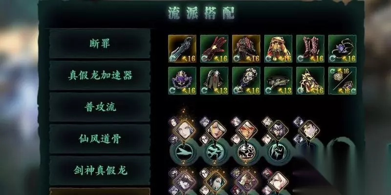Click the gold-framed sword weapon icon
The height and width of the screenshot is (195, 391).
[182, 49]
